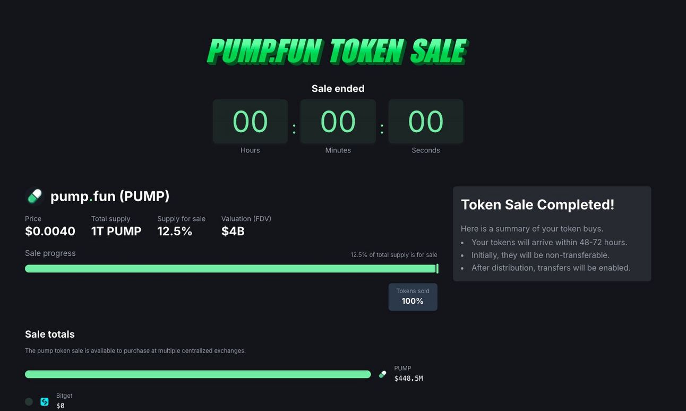Viewport: 686px width, 411px height.
Task: Click the $448.5M PUMP total amount
Action: pyautogui.click(x=409, y=379)
